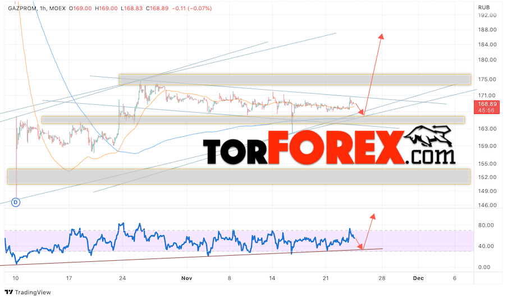Image resolution: width=507 pixels, height=300 pixels.
Task: Click the 155.00 price axis label
Action: click(x=487, y=164)
